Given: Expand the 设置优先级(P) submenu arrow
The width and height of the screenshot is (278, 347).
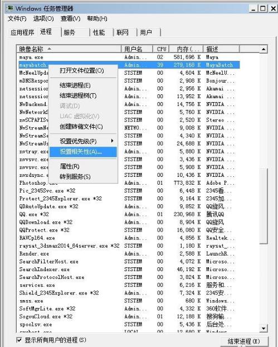Looking at the screenshot, I should [x=112, y=141].
